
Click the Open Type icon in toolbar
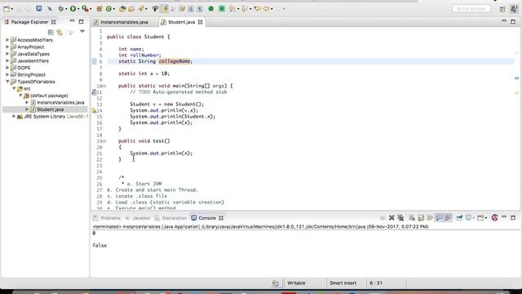[122, 9]
